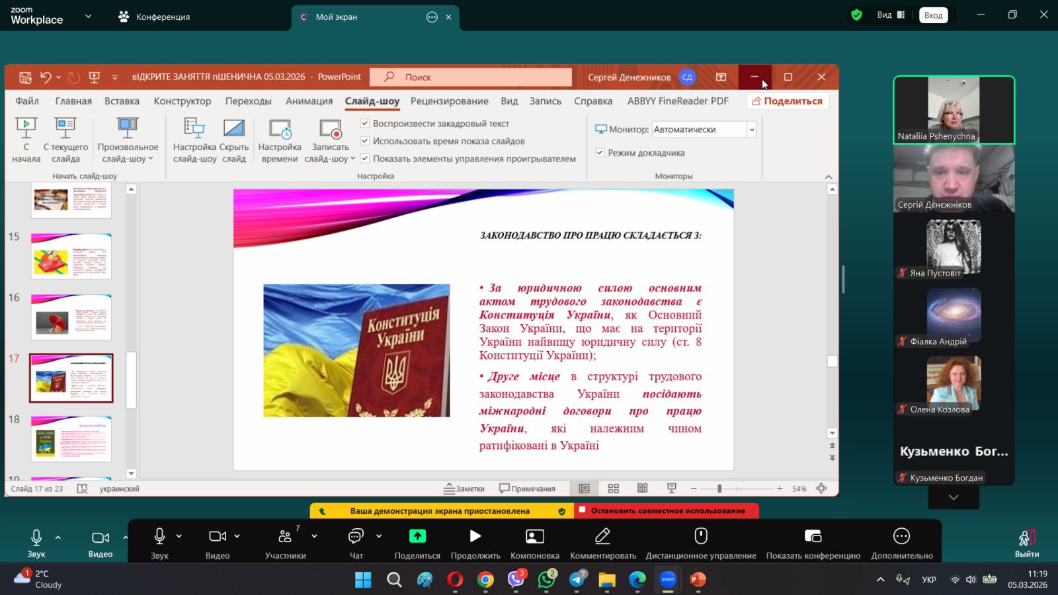1058x595 pixels.
Task: Switch to Slide Sorter view icon
Action: (614, 489)
